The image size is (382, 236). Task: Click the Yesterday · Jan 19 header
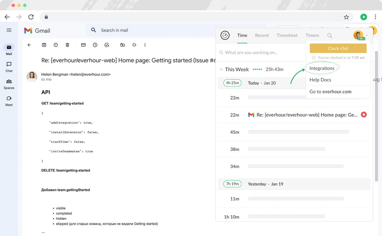tap(265, 184)
